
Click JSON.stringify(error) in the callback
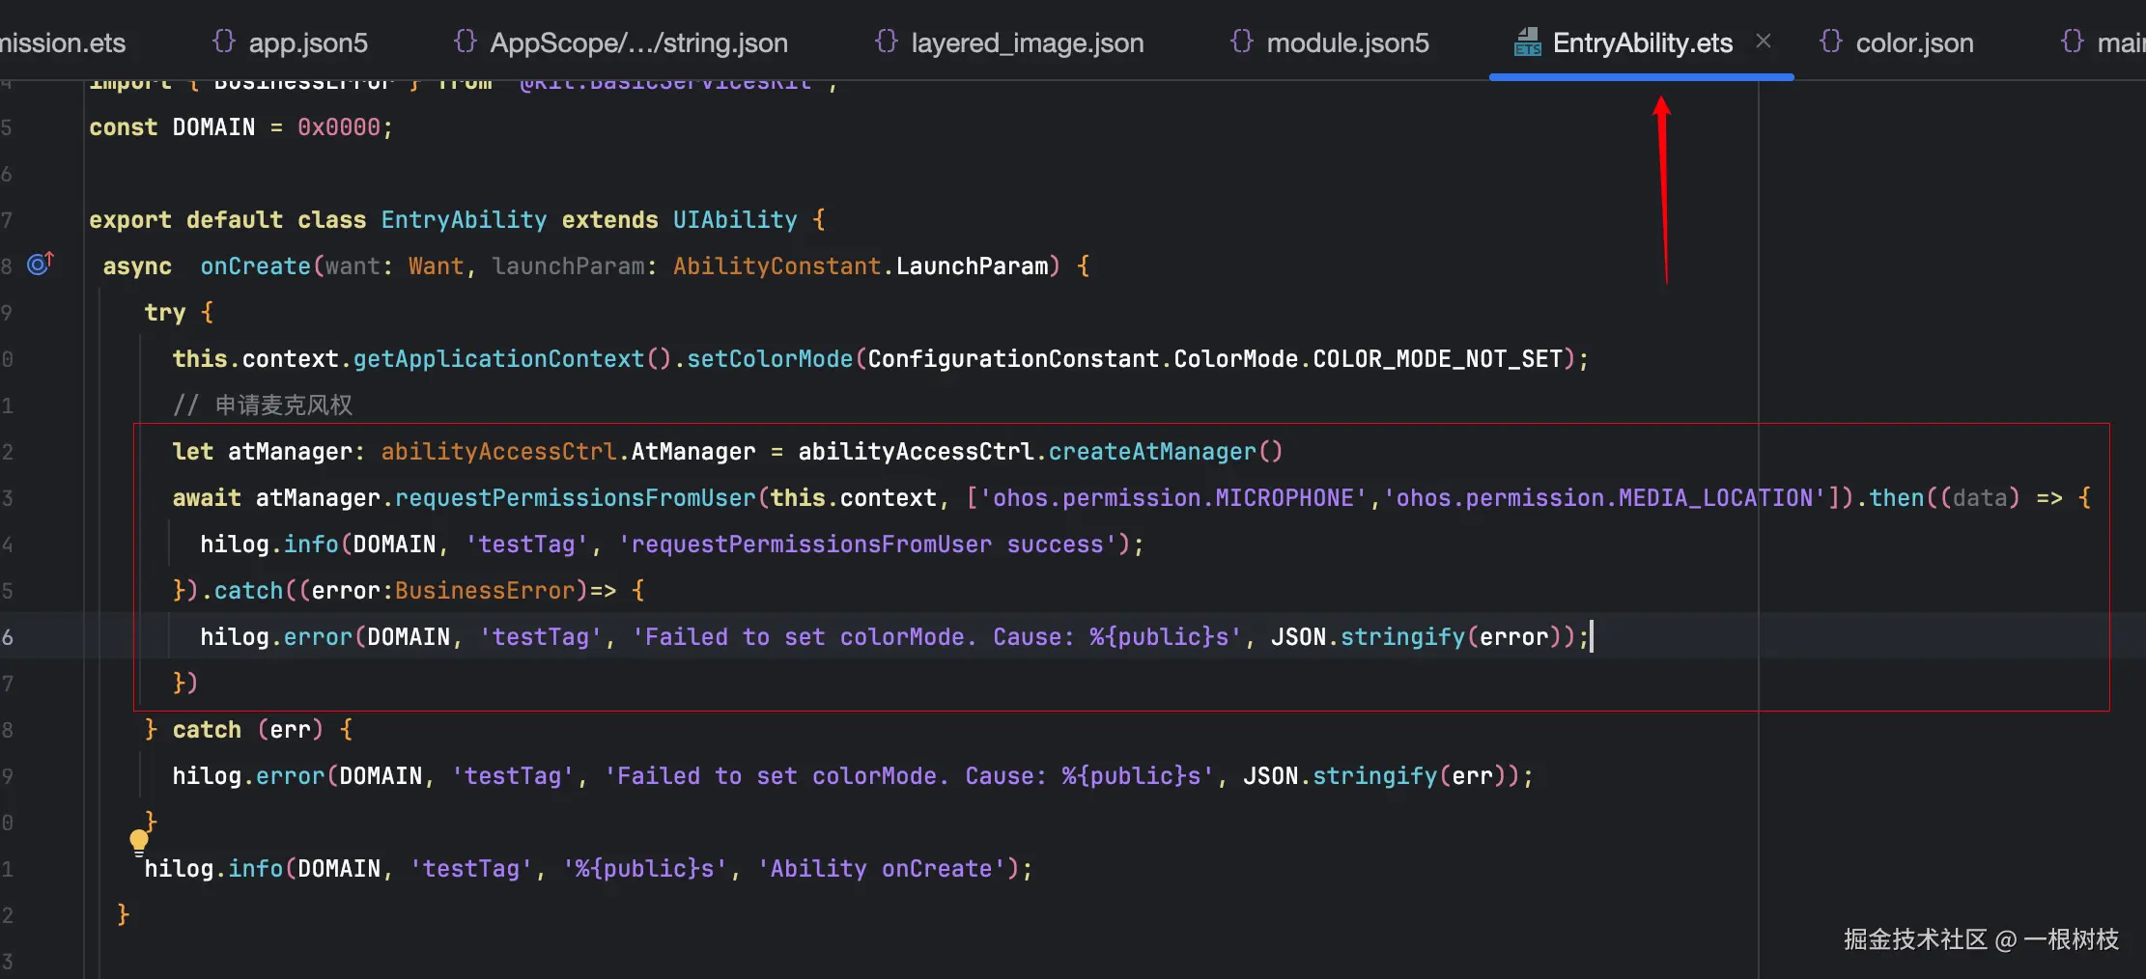[1417, 637]
